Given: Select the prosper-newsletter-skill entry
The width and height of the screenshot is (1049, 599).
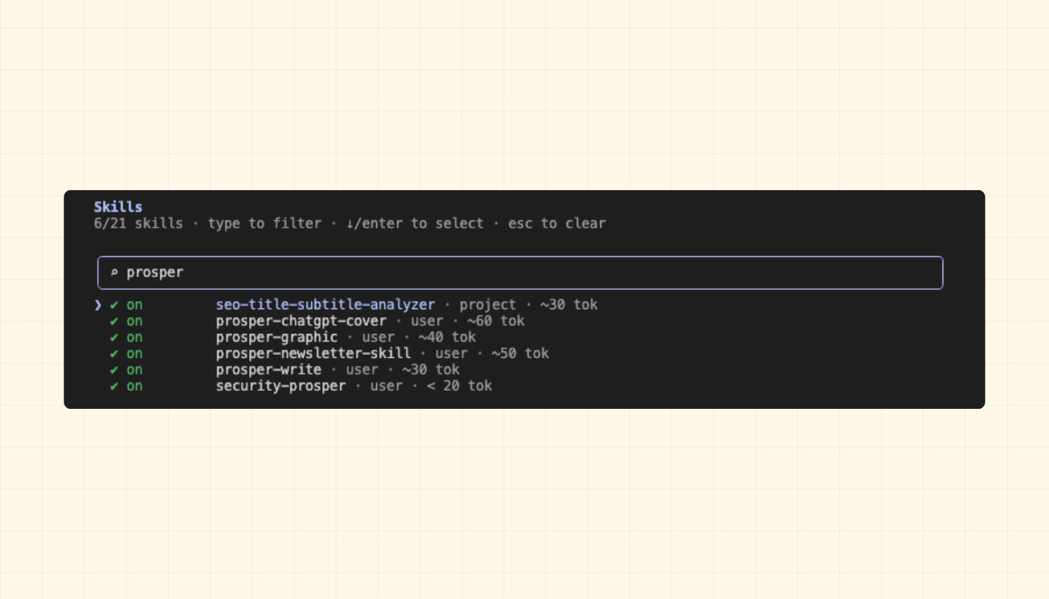Looking at the screenshot, I should (313, 353).
